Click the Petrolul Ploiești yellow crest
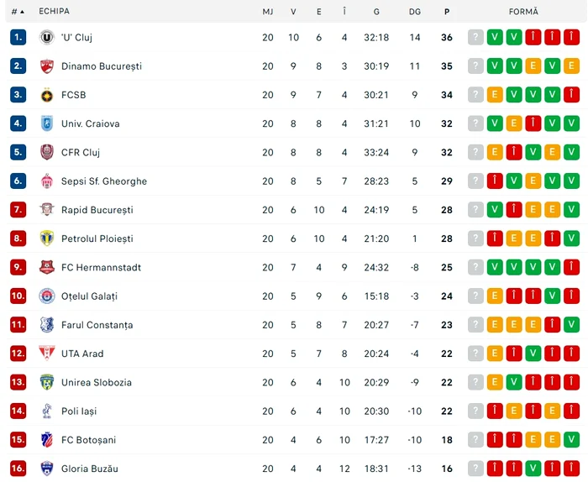588x482 pixels. click(x=47, y=238)
